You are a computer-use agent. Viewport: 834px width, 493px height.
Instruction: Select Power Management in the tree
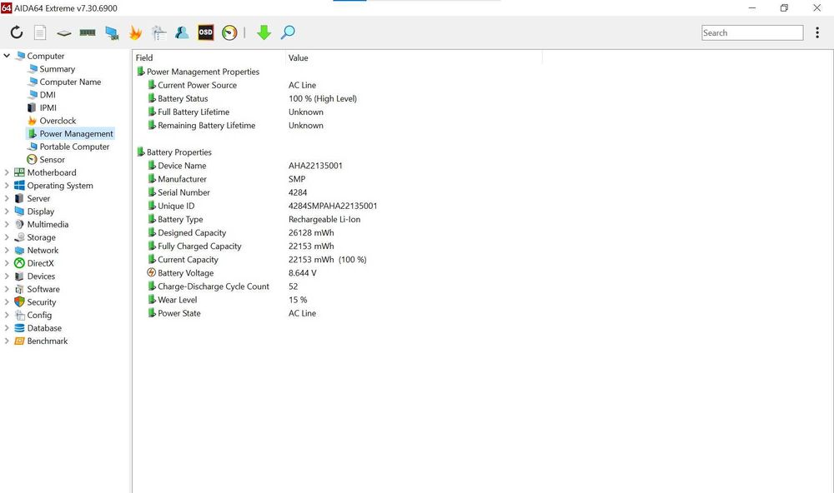tap(76, 134)
